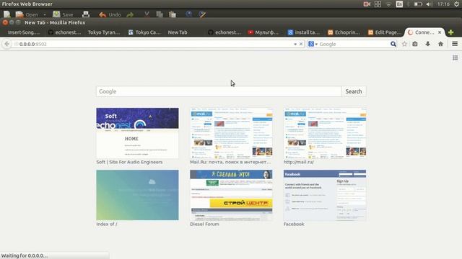Image resolution: width=462 pixels, height=259 pixels.
Task: Open the Soft | Site For Audio Engineers thumbnail
Action: (x=137, y=133)
